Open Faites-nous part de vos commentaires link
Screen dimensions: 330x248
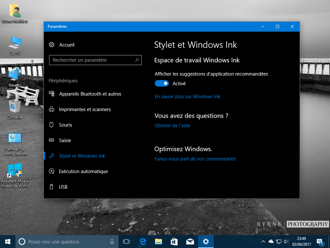(x=195, y=159)
